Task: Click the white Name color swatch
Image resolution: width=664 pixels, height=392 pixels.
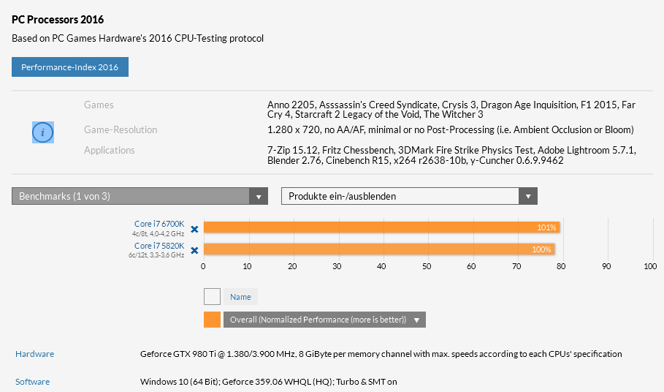Action: tap(212, 297)
